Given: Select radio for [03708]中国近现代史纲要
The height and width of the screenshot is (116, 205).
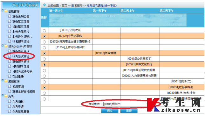Looking at the screenshot, I should (x=44, y=70).
